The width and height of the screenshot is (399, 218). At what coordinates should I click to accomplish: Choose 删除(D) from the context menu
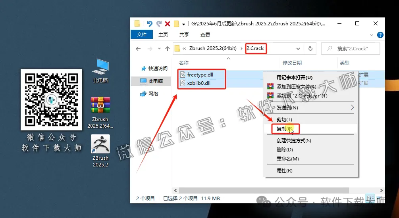pyautogui.click(x=311, y=150)
